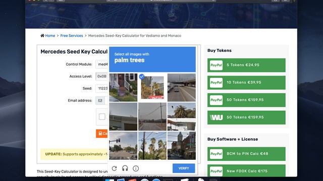Click the envelope icon beside Email address

100,101
